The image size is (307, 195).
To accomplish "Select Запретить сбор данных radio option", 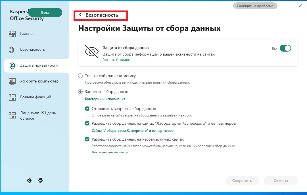I will [80, 92].
